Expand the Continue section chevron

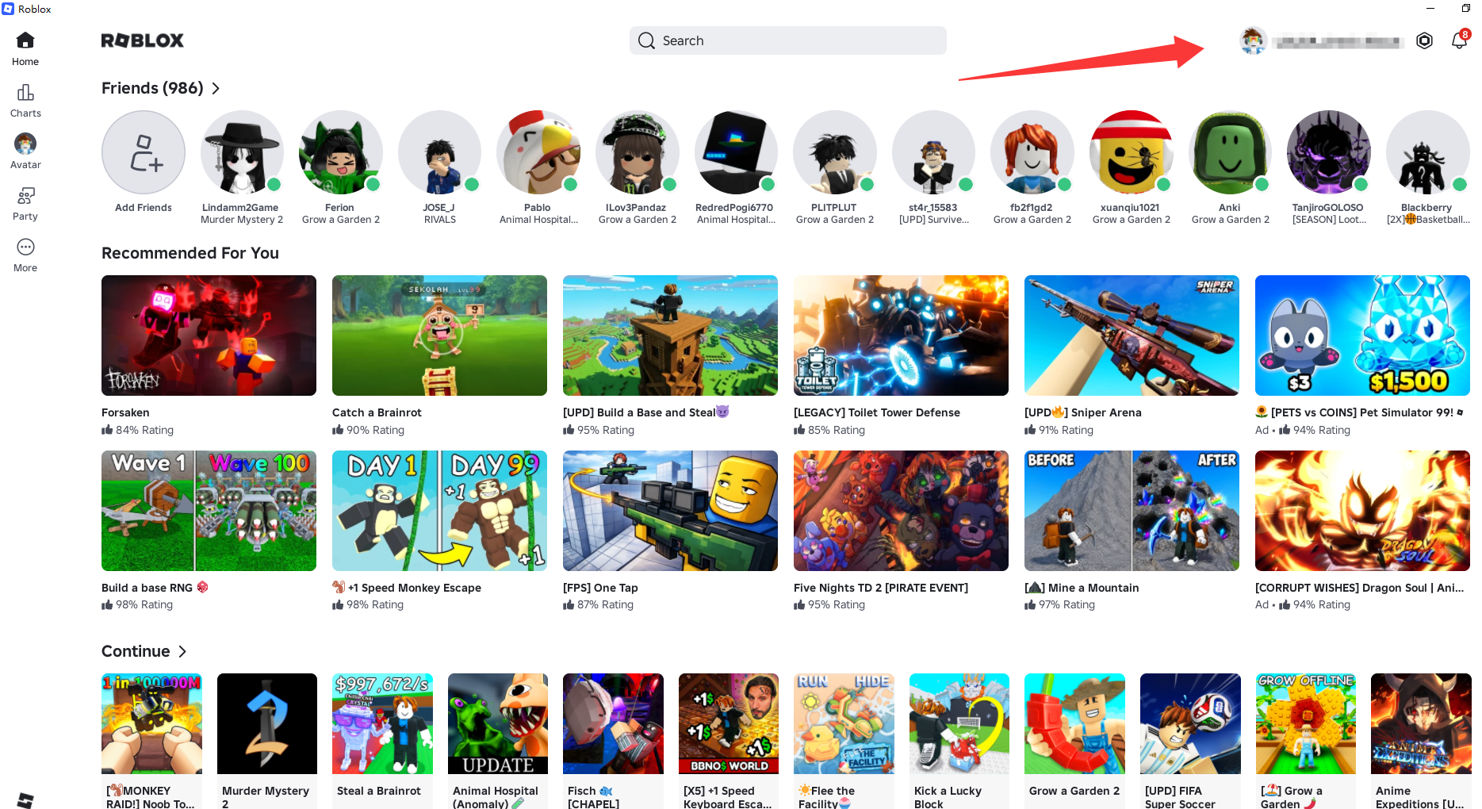pos(182,651)
